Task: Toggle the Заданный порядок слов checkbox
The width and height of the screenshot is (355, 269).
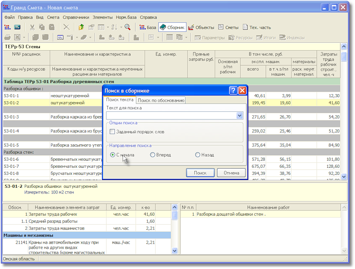Action: [112, 131]
